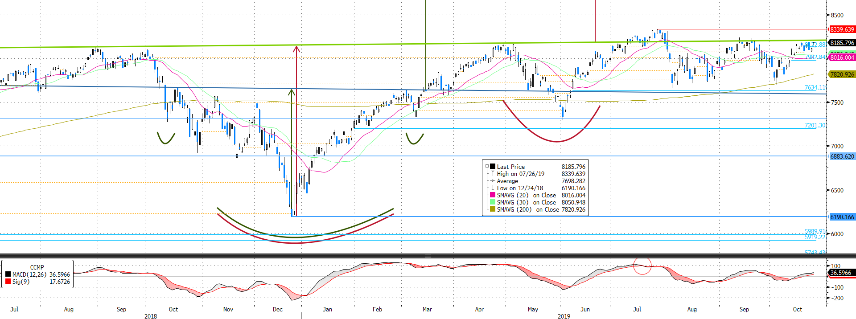Image resolution: width=856 pixels, height=319 pixels.
Task: Select the 'Average' legend label
Action: point(507,181)
